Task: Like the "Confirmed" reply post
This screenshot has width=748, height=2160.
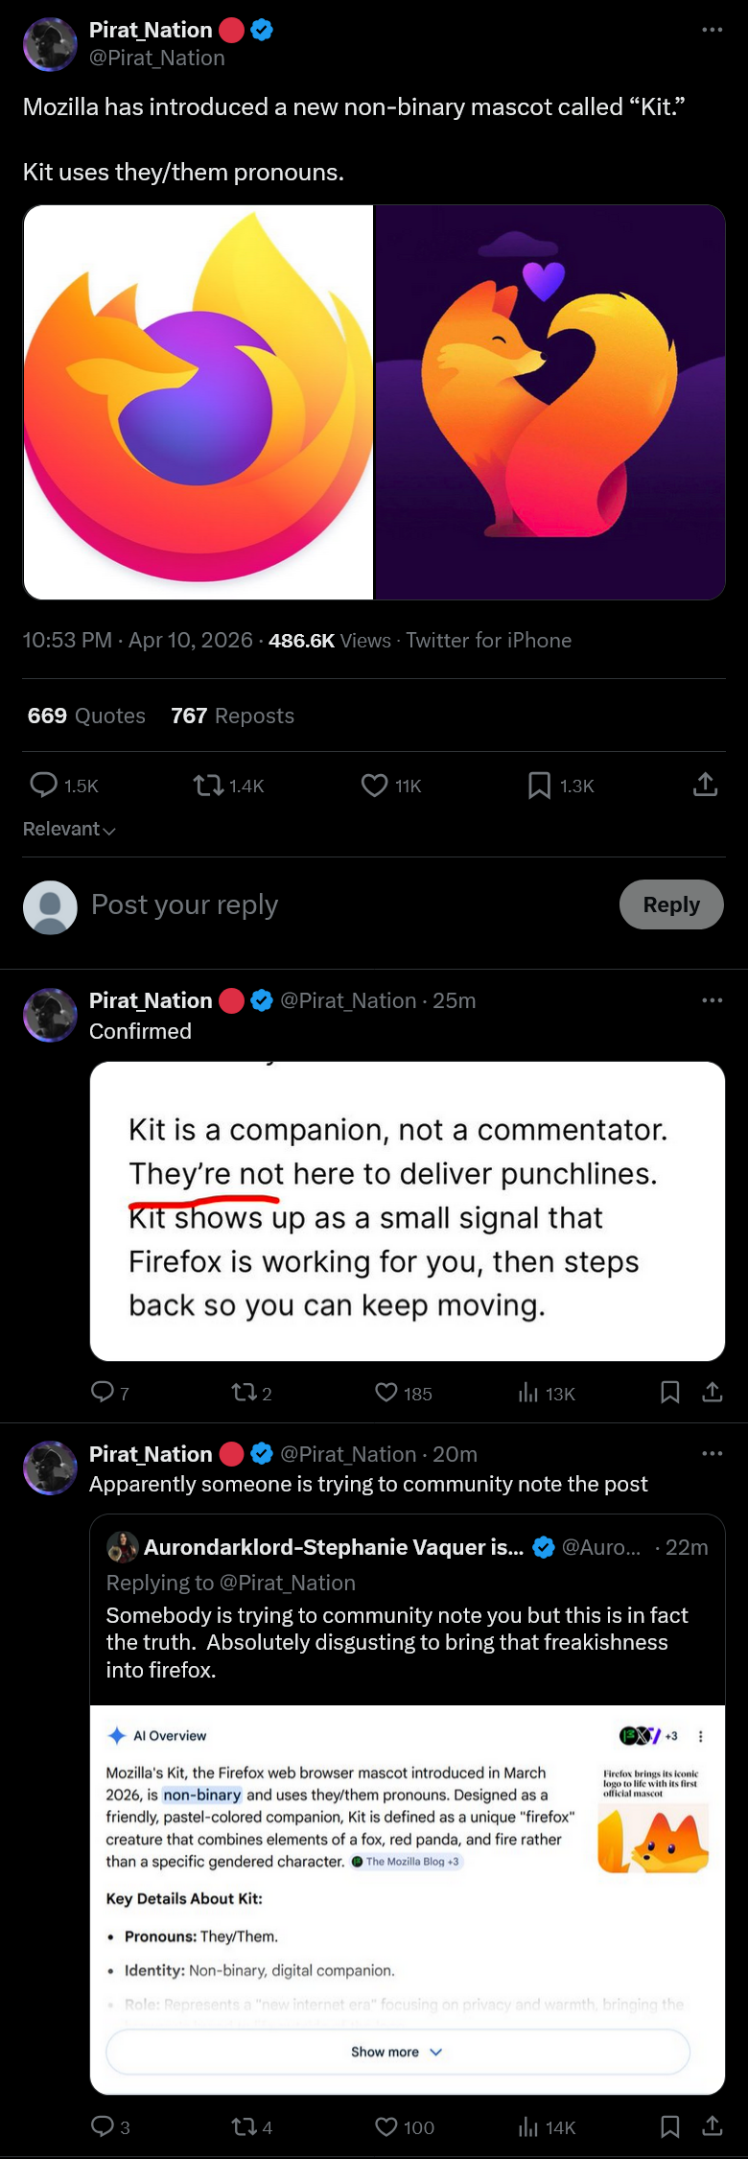Action: (386, 1392)
